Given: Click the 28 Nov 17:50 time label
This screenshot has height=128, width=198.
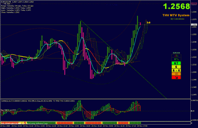Looking at the screenshot, I should pos(142,126).
